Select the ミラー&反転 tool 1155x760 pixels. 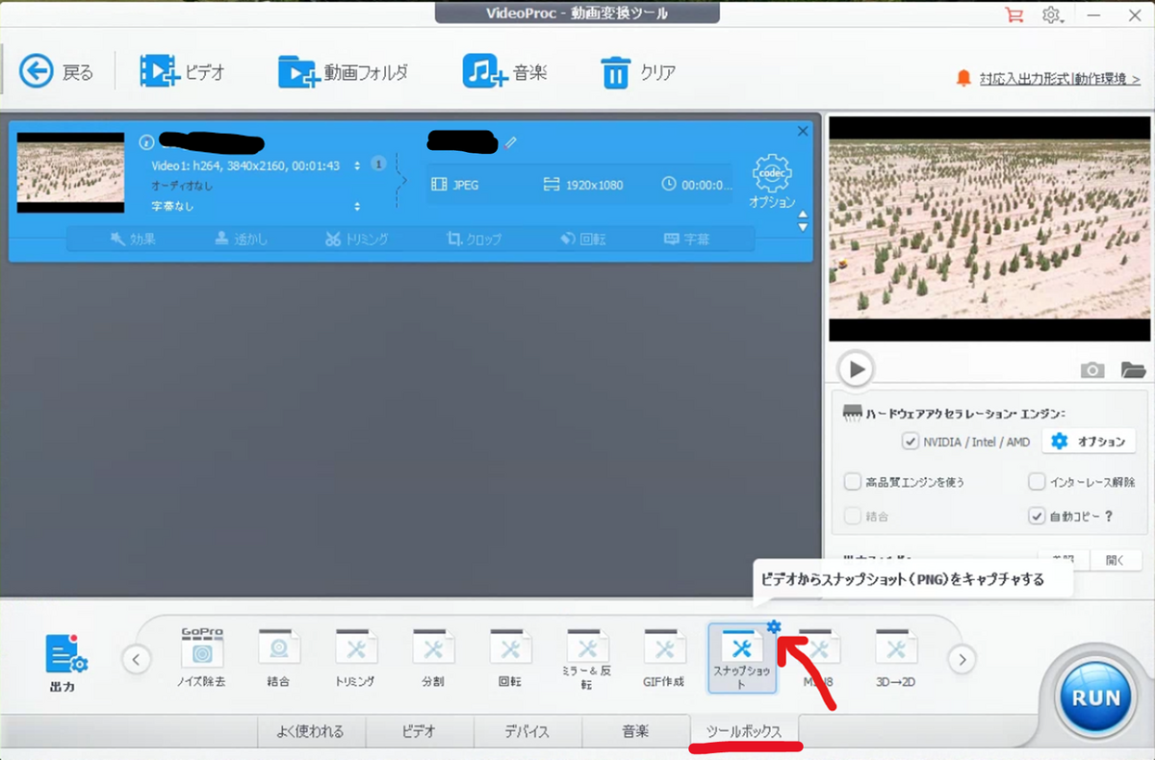click(587, 658)
